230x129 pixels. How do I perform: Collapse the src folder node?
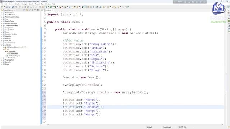(x=3, y=49)
